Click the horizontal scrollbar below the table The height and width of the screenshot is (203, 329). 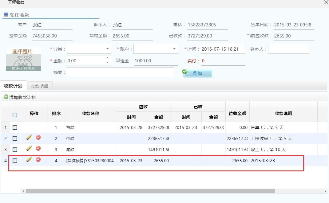[x=148, y=191]
